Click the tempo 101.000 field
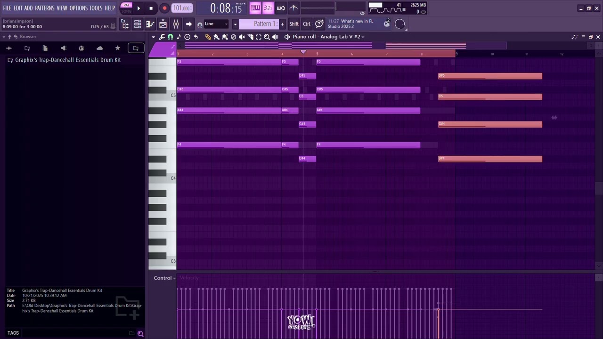This screenshot has width=603, height=339. point(182,8)
